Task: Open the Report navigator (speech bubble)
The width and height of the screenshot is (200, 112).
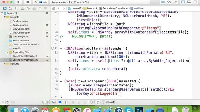Action: pos(46,8)
